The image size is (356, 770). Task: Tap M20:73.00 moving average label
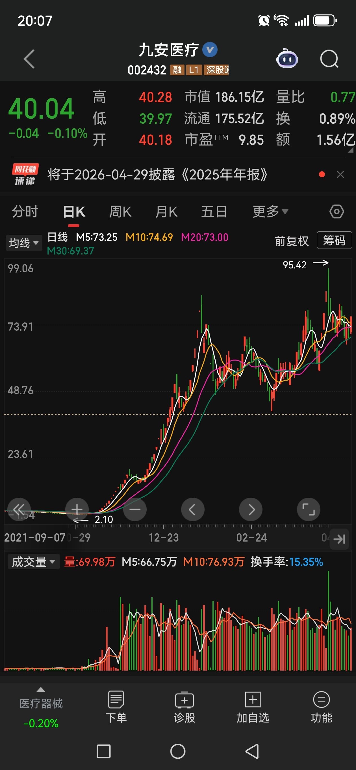point(205,237)
